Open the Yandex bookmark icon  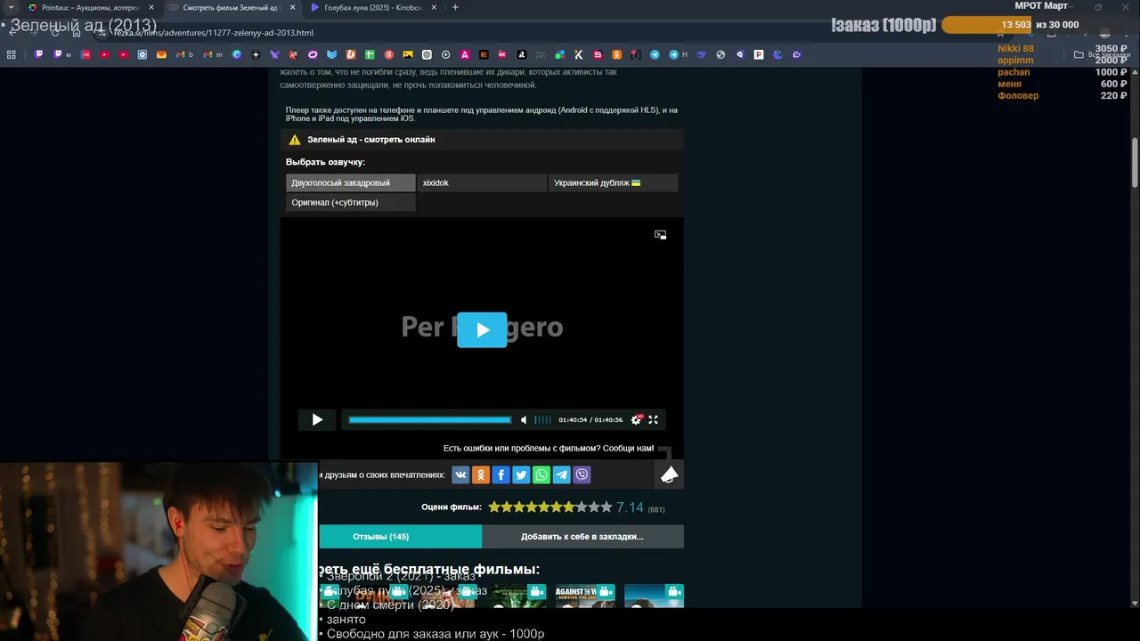(388, 54)
